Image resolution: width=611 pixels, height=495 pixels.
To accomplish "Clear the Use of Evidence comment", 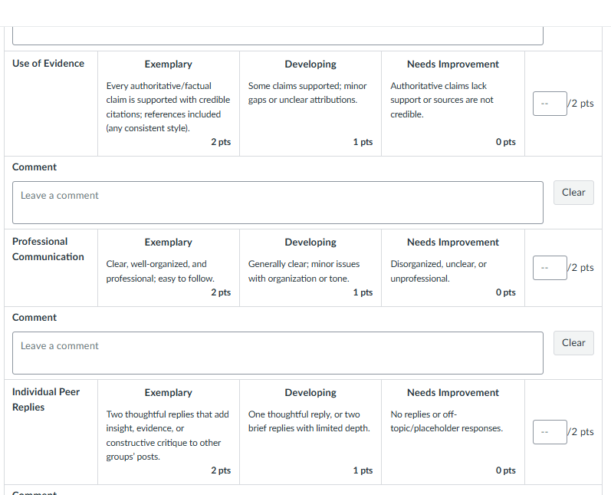I will (573, 193).
